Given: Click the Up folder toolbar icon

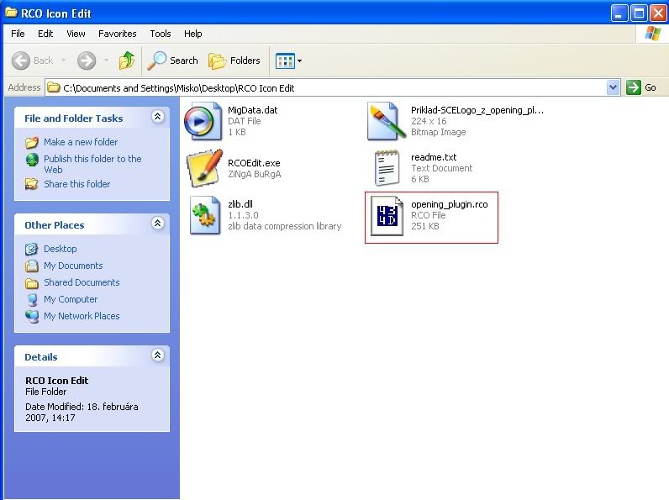Looking at the screenshot, I should point(127,61).
